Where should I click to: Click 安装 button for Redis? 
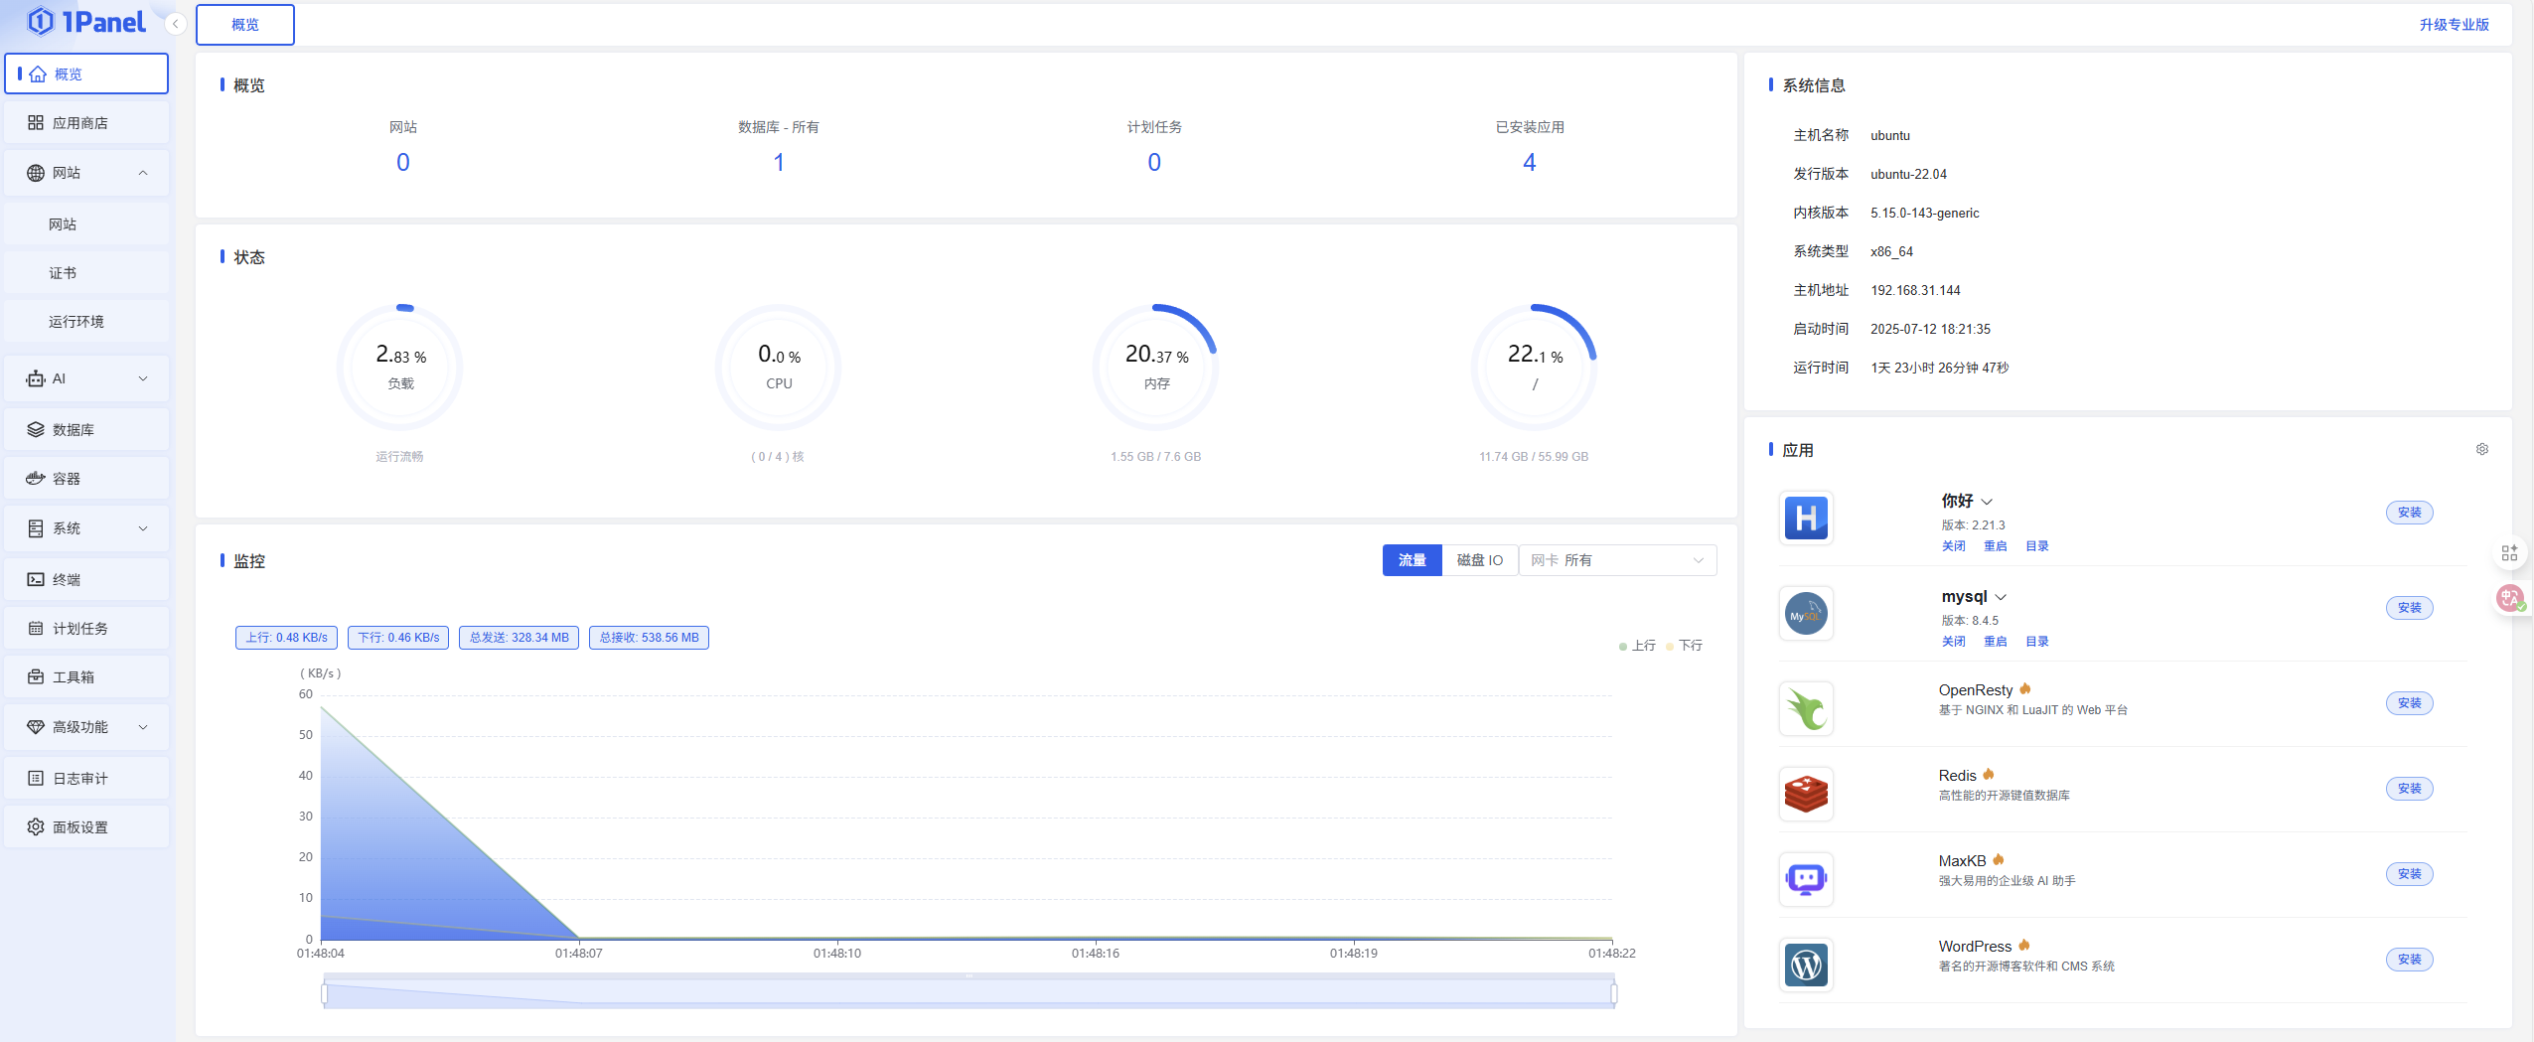click(2409, 790)
